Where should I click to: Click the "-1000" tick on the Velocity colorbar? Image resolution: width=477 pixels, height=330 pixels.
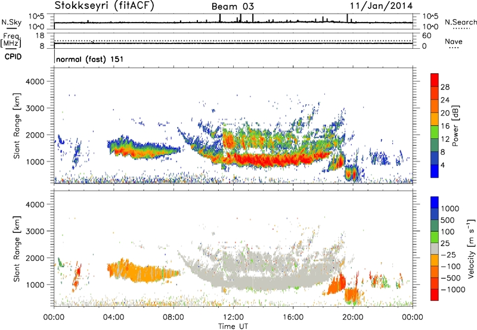click(453, 289)
